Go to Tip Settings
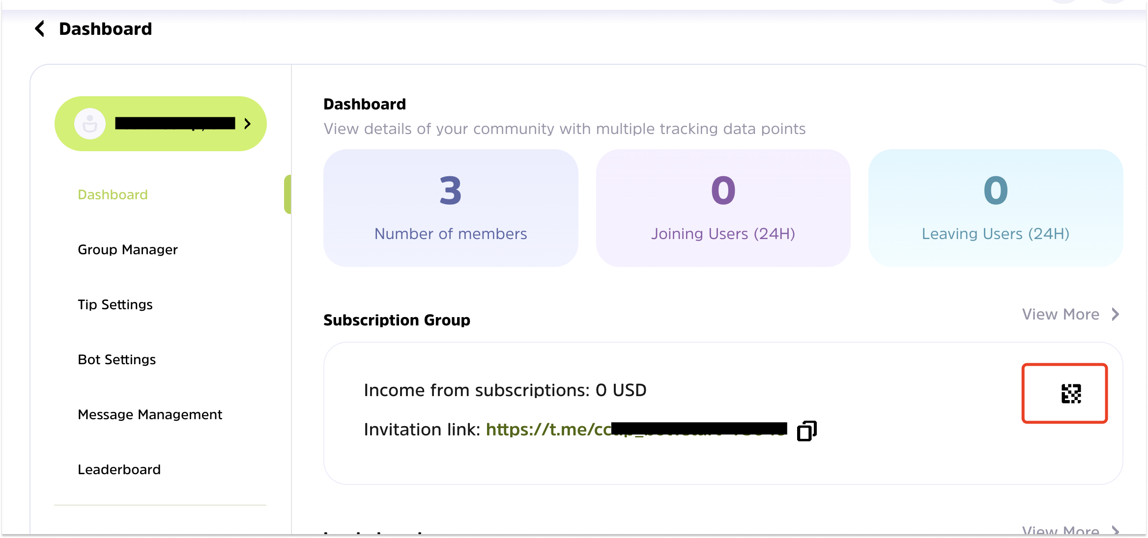1148x538 pixels. [115, 305]
